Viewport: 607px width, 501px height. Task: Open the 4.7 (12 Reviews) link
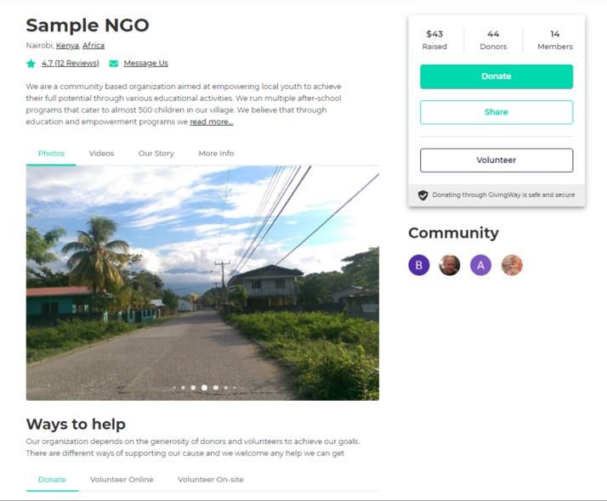pos(71,63)
